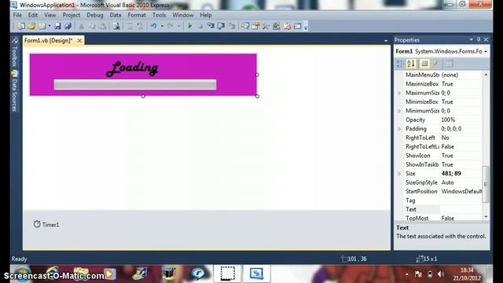Viewport: 503px width, 283px height.
Task: Click the Undo arrow icon
Action: (x=154, y=26)
